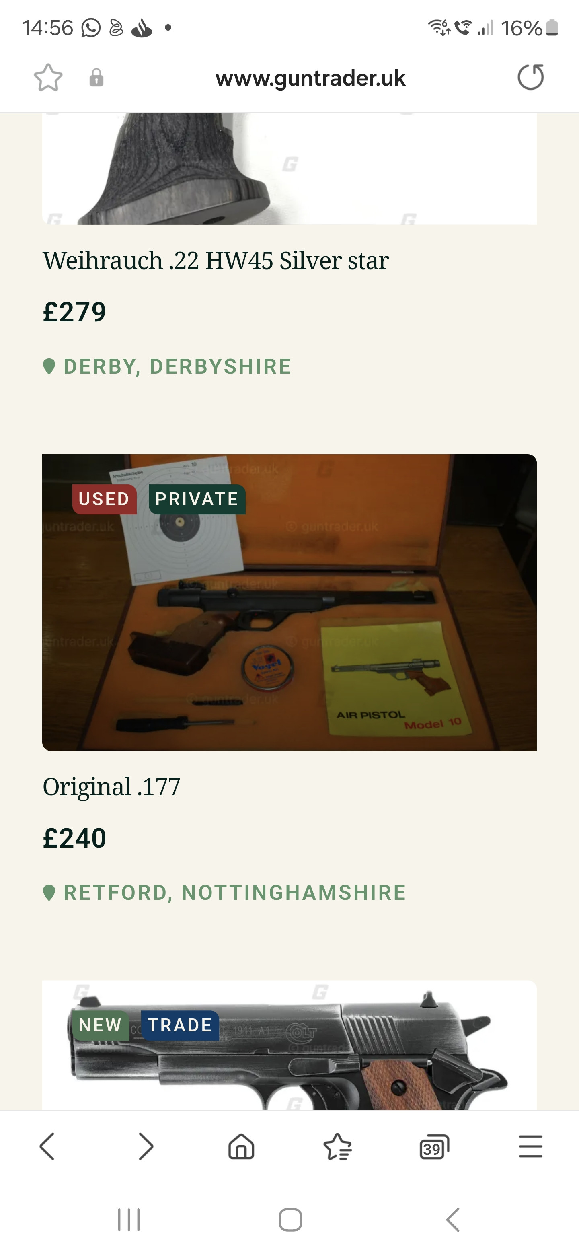Image resolution: width=579 pixels, height=1255 pixels.
Task: Open the browser home page icon
Action: pyautogui.click(x=241, y=1146)
